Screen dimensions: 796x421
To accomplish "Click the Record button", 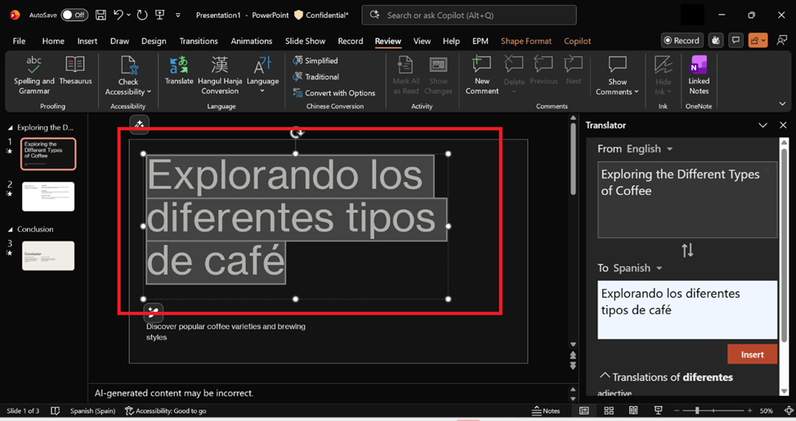I will pos(682,41).
